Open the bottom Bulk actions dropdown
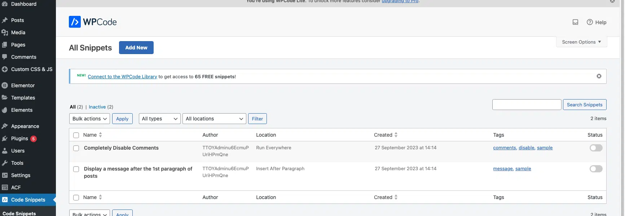 (x=89, y=213)
